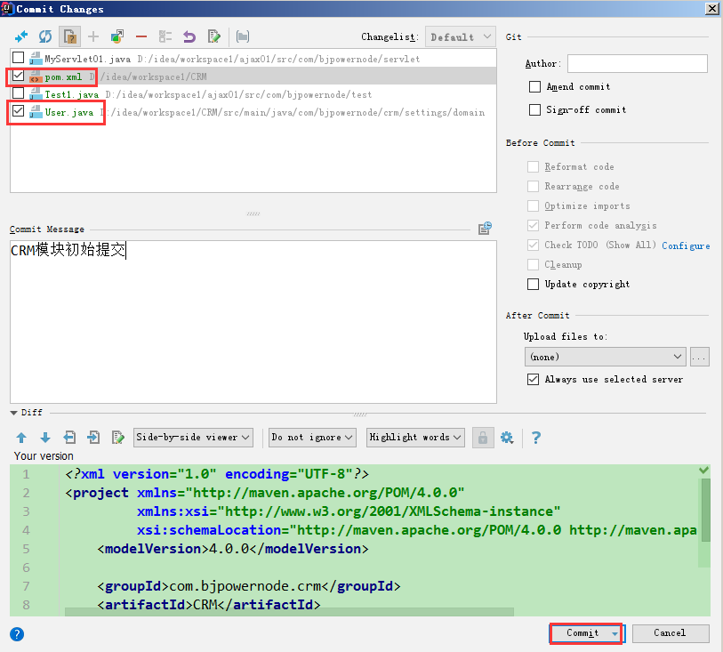Image resolution: width=723 pixels, height=652 pixels.
Task: Click the diff viewer horizontal scrollbar
Action: point(289,612)
